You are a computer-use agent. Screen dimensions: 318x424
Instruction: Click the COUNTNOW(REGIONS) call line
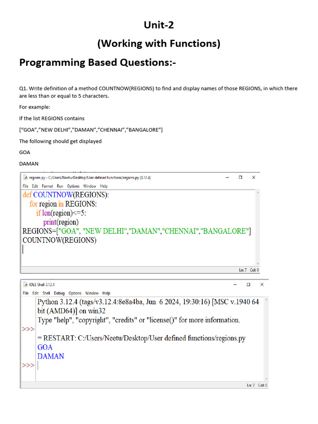[60, 240]
